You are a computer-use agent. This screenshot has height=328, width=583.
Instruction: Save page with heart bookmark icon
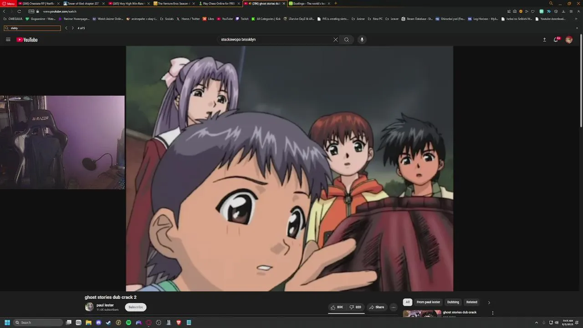point(533,11)
